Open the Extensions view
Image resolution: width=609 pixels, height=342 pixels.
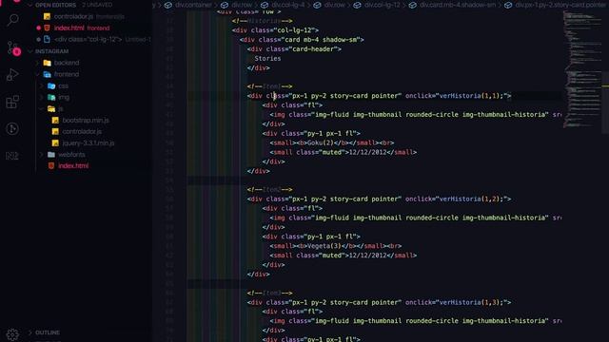click(12, 102)
